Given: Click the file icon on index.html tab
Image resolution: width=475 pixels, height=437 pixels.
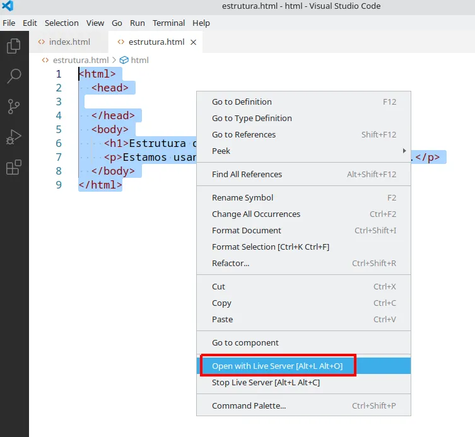Looking at the screenshot, I should tap(42, 42).
